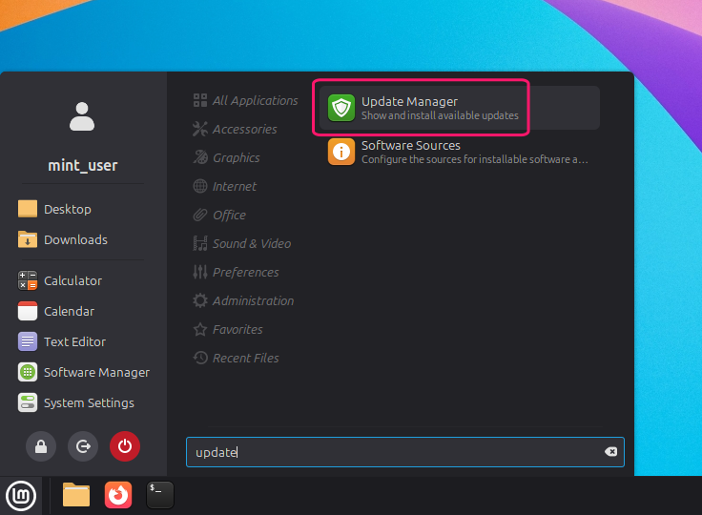The height and width of the screenshot is (515, 702).
Task: Open the Desktop folder icon
Action: click(28, 209)
